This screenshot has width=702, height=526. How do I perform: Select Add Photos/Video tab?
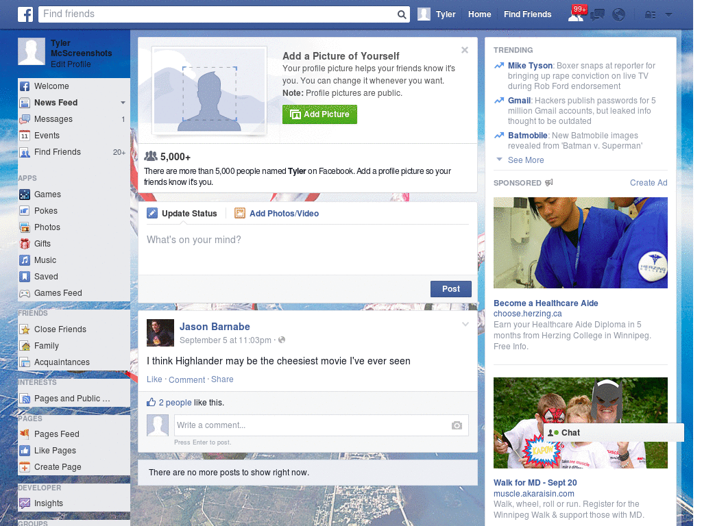coord(277,214)
